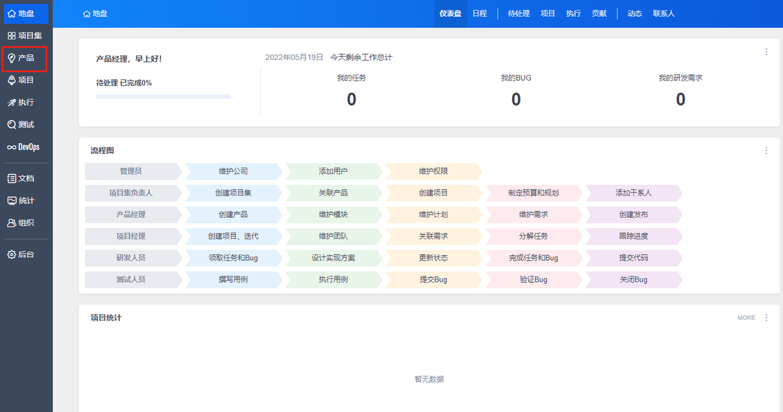The height and width of the screenshot is (412, 783).
Task: Open the 动态 tab
Action: tap(634, 13)
